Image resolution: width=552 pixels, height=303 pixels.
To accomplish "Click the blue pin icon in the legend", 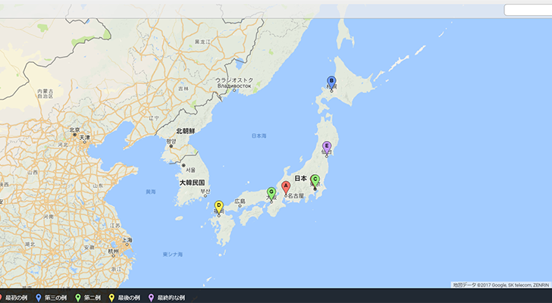I will tap(38, 298).
